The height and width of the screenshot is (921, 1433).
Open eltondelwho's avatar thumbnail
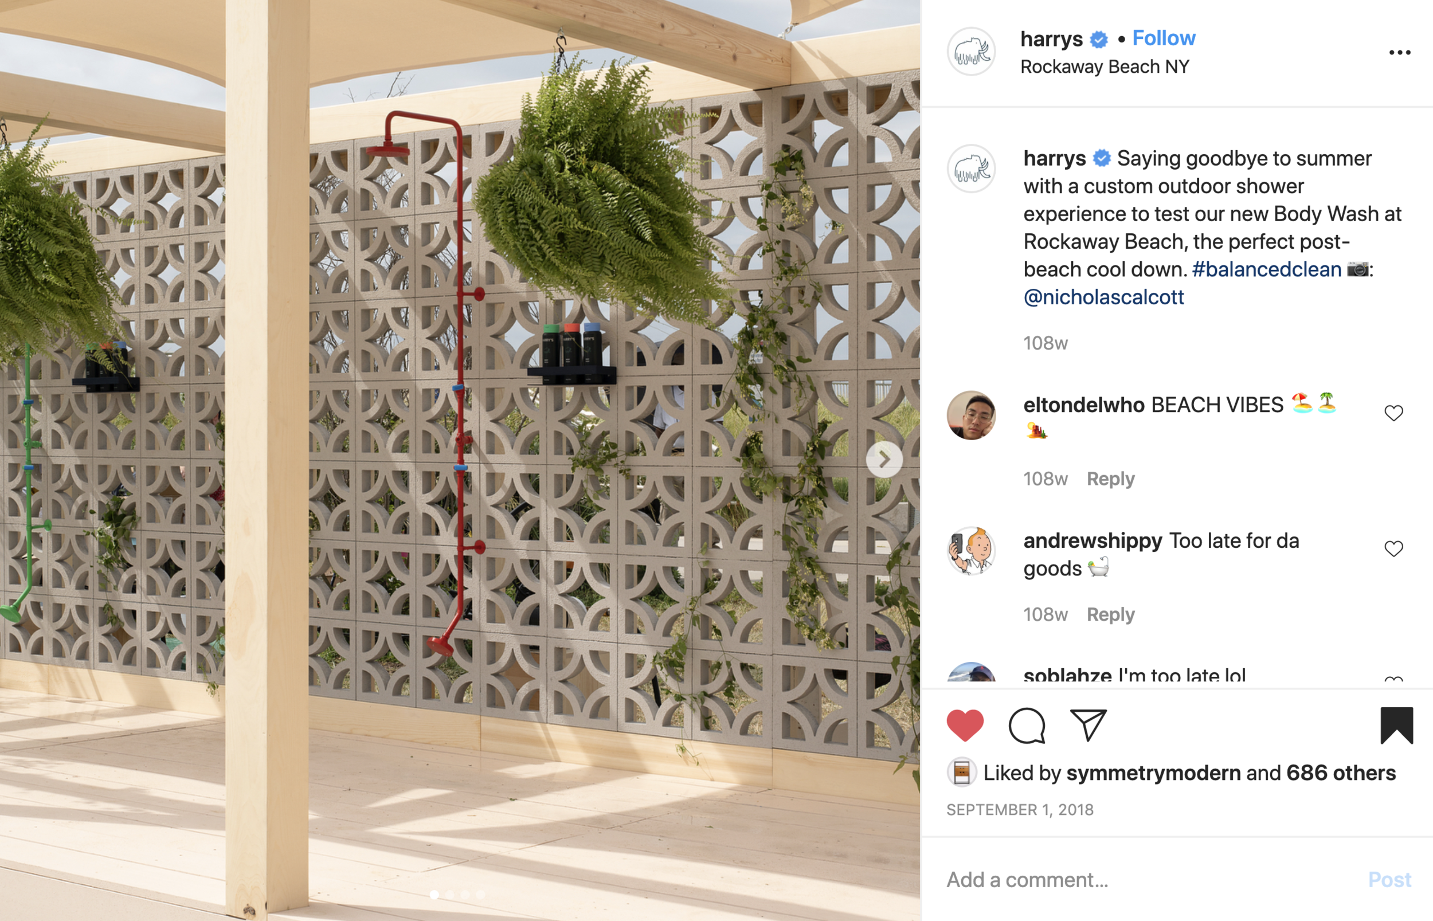click(970, 415)
